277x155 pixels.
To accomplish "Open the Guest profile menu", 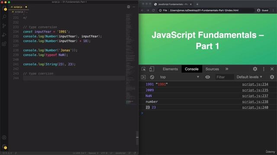I will [263, 10].
